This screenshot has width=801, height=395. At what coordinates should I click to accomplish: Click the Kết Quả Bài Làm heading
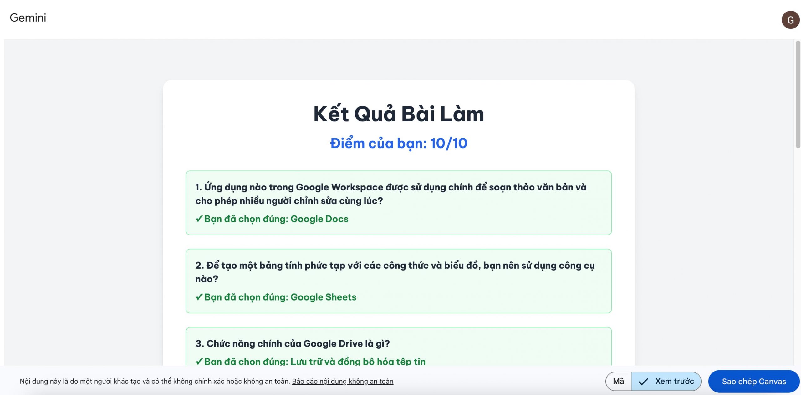pos(399,114)
